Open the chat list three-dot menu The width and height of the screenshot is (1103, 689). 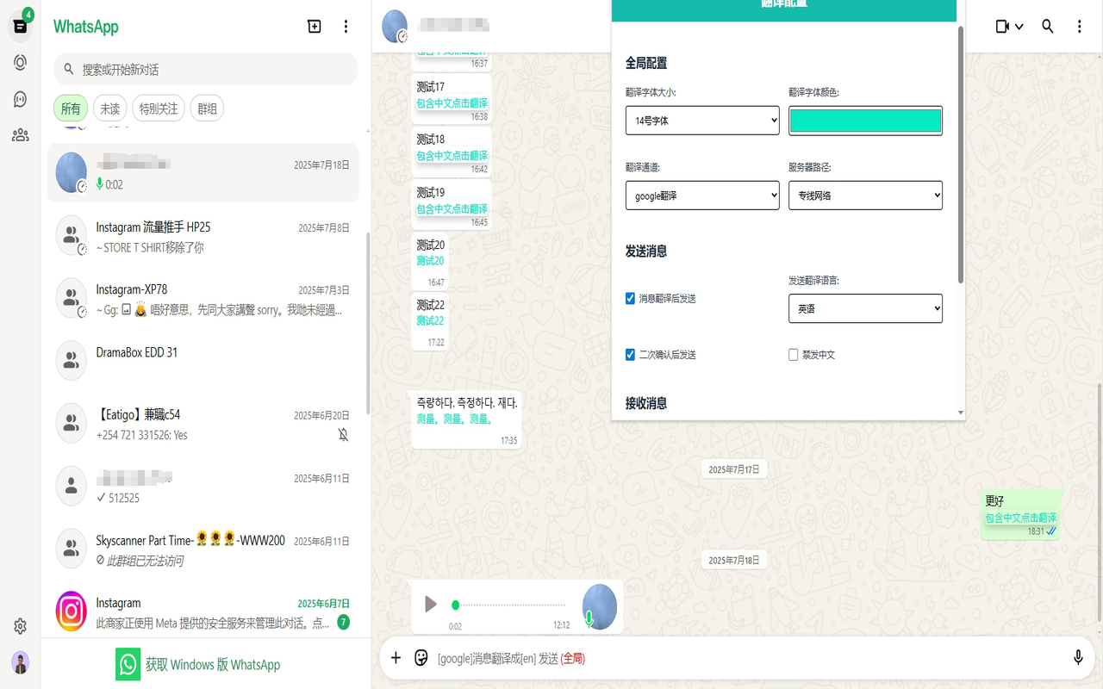point(346,27)
